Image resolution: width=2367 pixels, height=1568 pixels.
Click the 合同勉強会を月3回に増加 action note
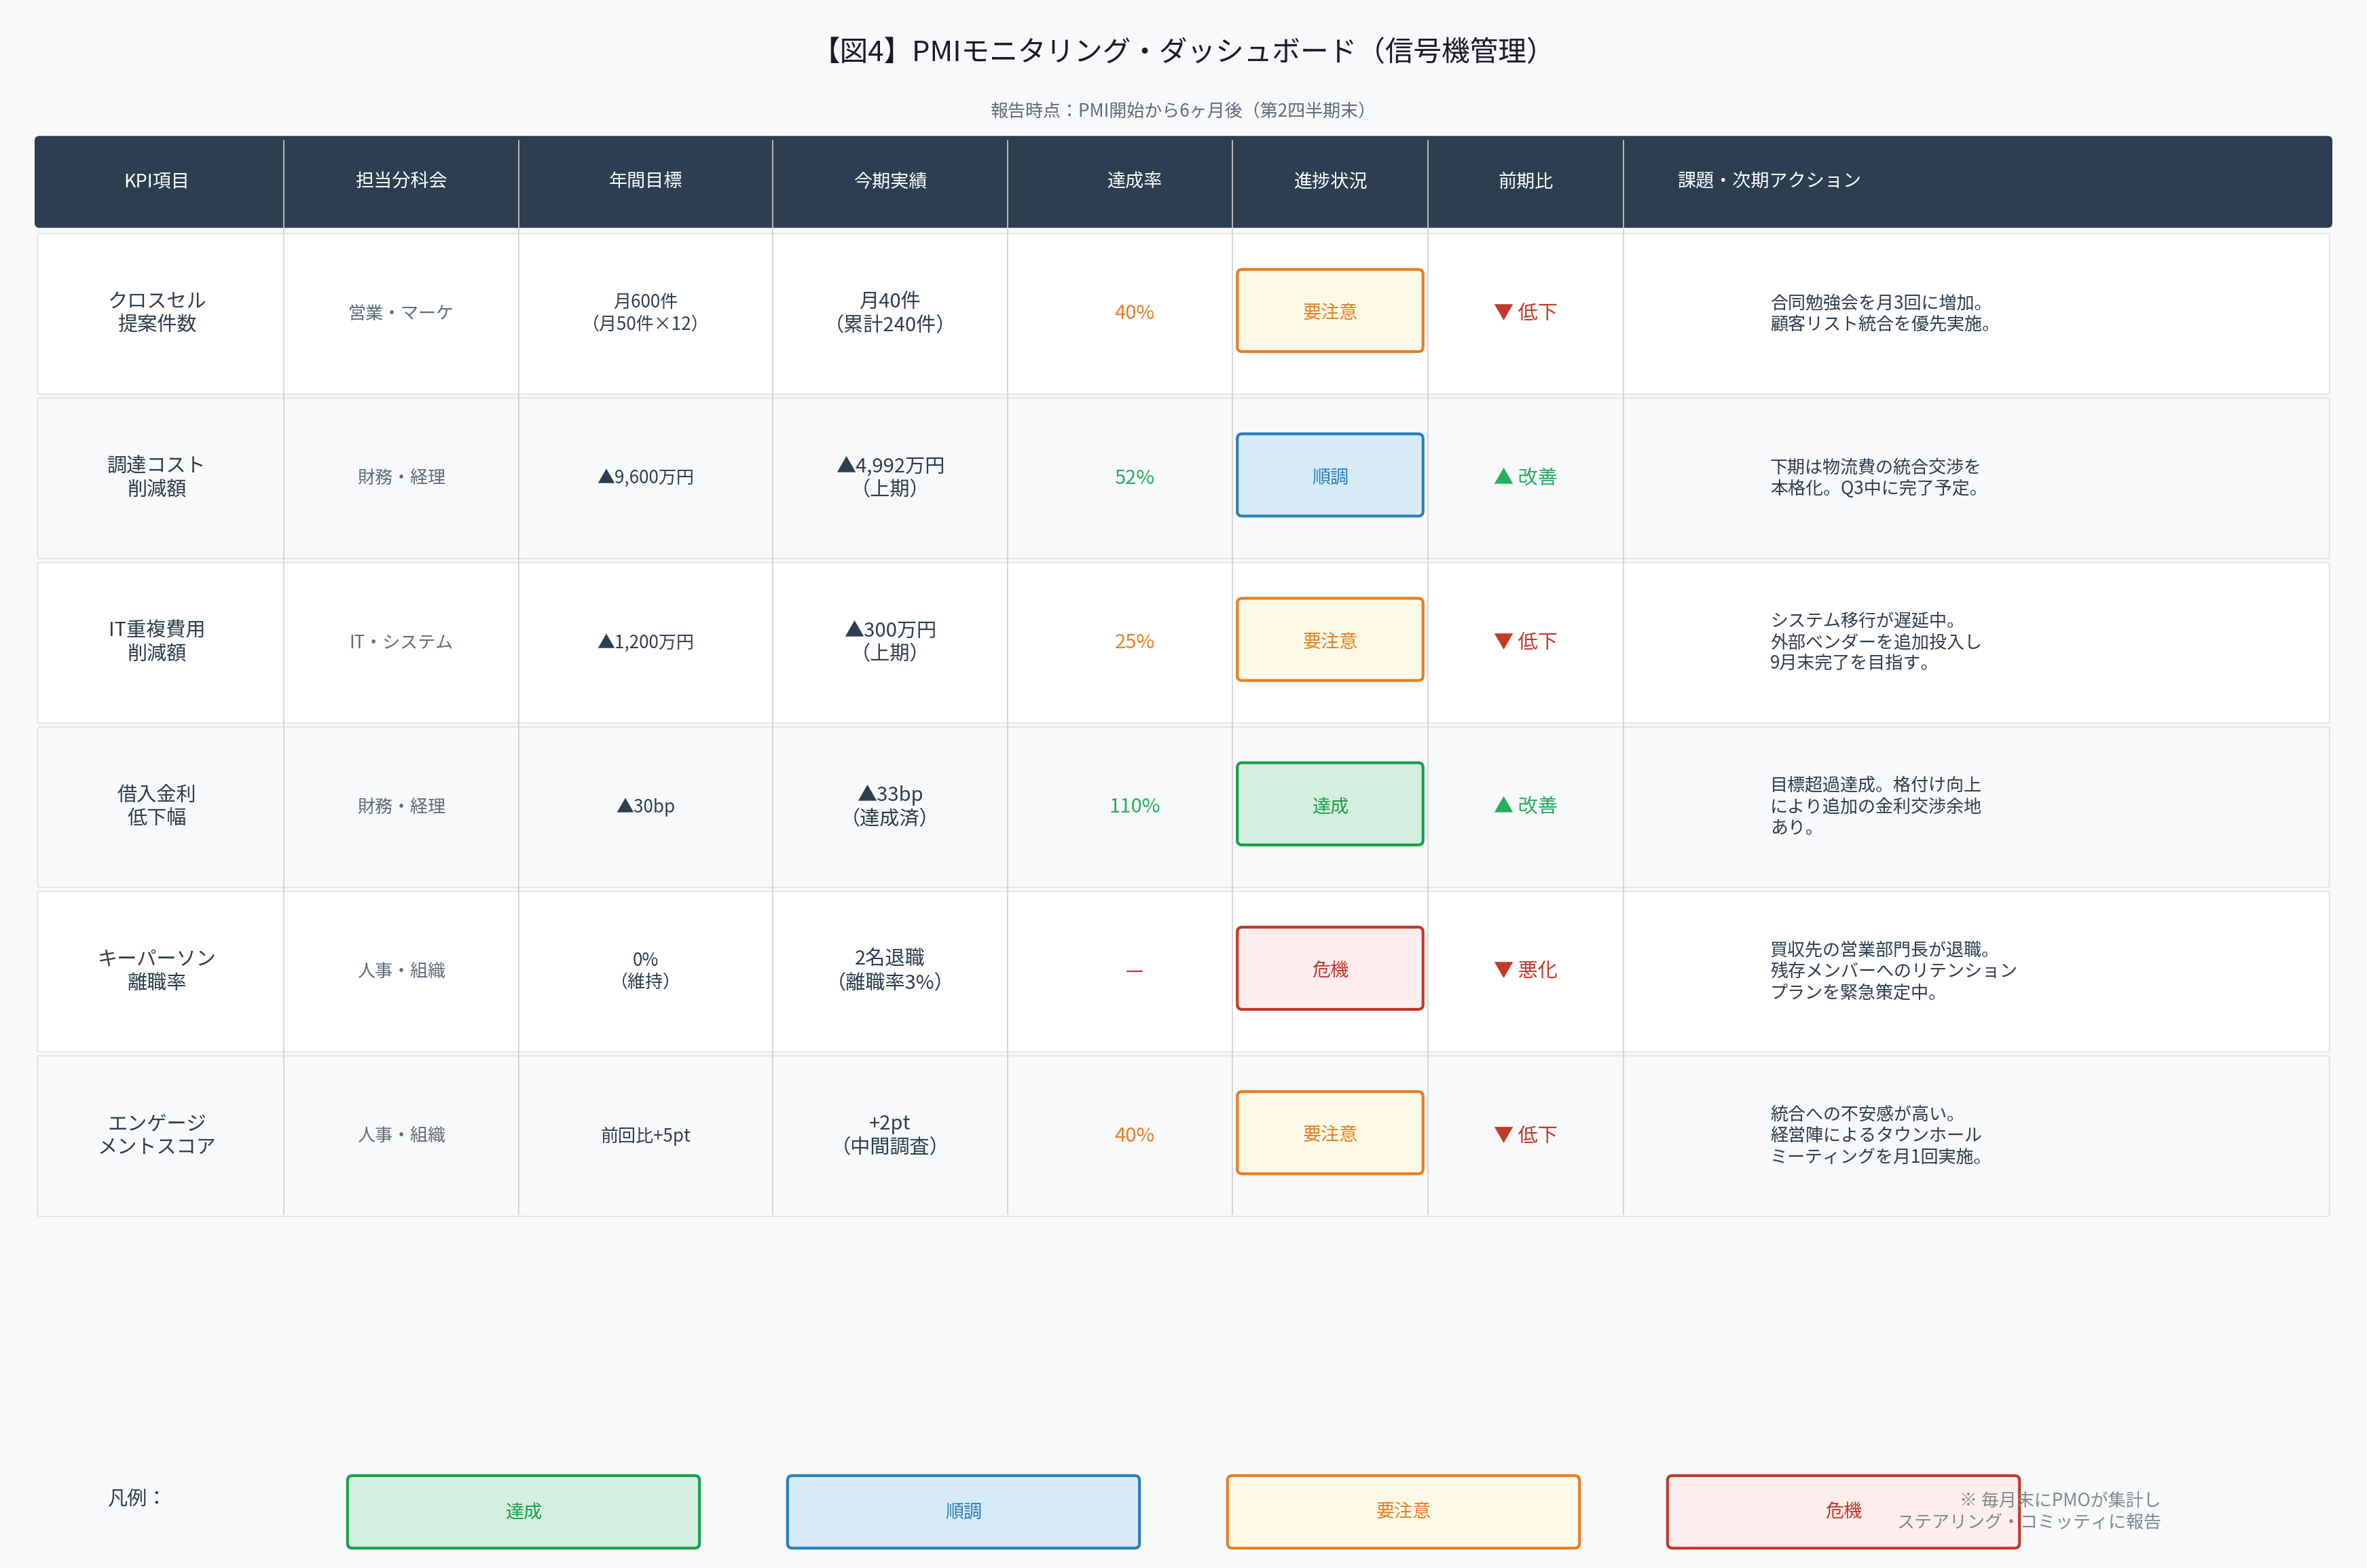coord(1881,312)
